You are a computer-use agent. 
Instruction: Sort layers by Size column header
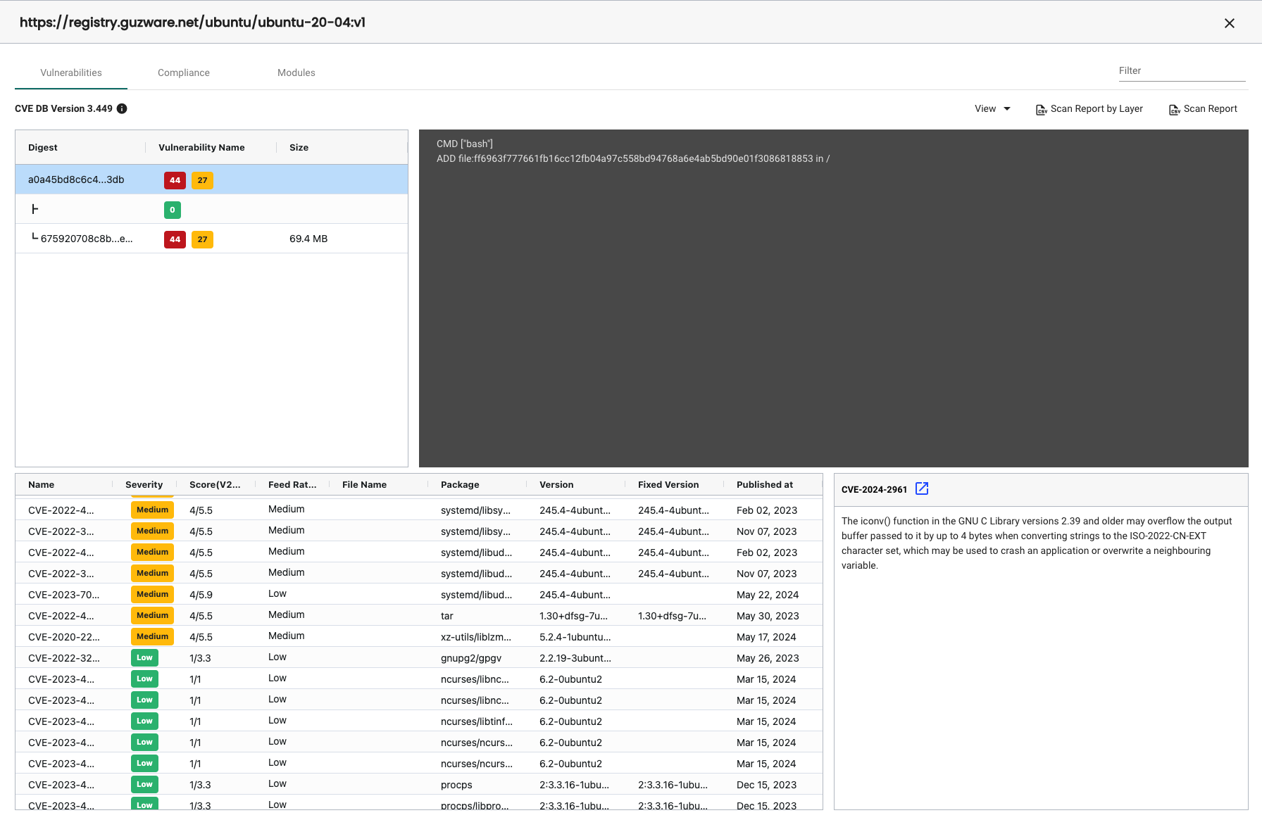(x=299, y=147)
